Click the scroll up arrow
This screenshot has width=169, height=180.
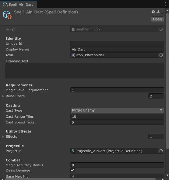(x=167, y=10)
